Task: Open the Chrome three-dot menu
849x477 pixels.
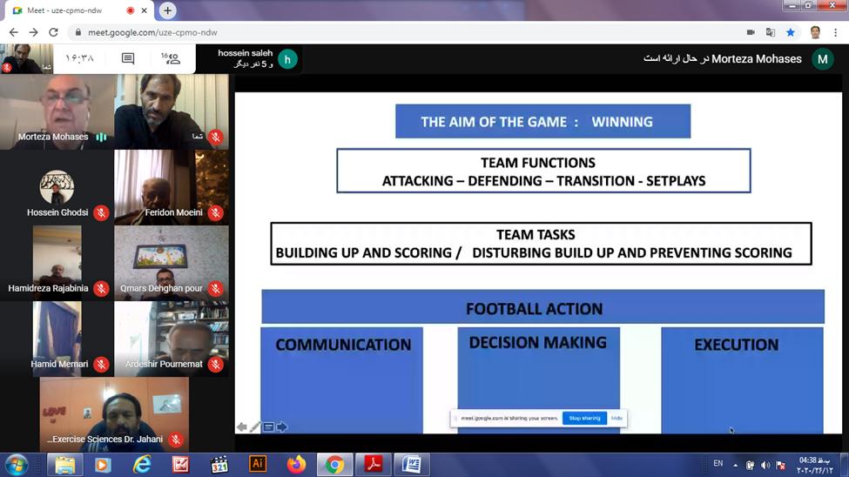Action: (x=835, y=32)
